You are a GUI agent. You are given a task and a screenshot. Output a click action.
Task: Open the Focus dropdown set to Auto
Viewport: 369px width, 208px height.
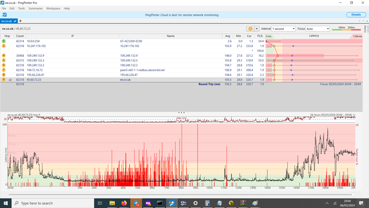[317, 29]
